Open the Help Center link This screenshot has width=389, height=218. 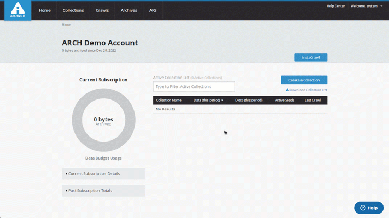[335, 6]
